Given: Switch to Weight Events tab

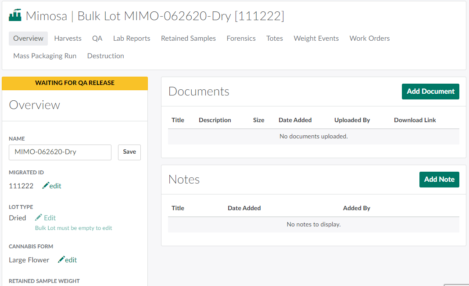Looking at the screenshot, I should [316, 39].
